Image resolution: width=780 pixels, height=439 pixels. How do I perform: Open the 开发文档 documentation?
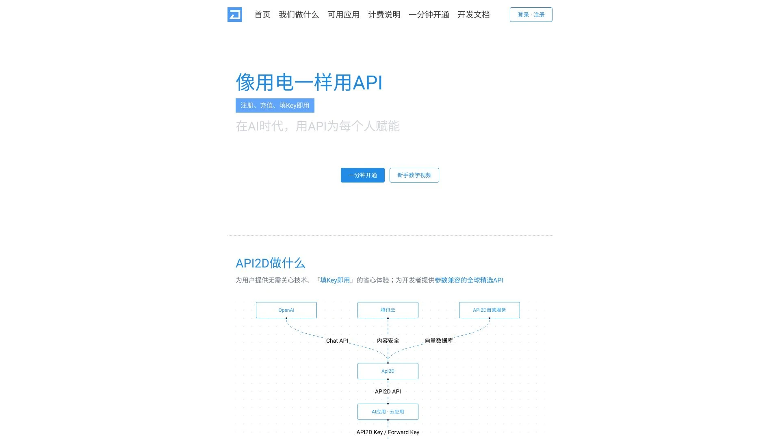(474, 15)
